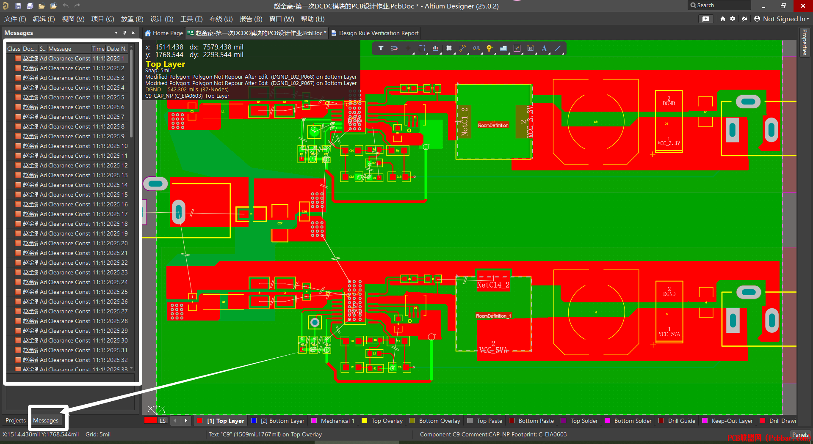Screen dimensions: 813x444
Task: Select Clearance Constraint message number 10
Action: point(68,146)
